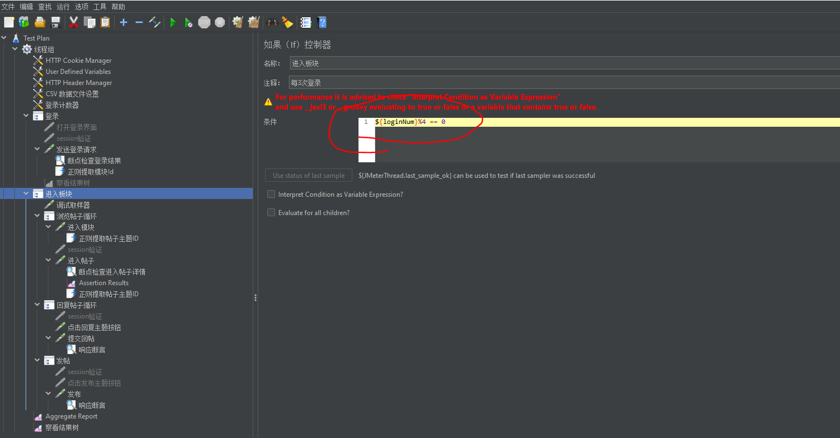
Task: Paste element using clipboard toolbar icon
Action: point(105,22)
